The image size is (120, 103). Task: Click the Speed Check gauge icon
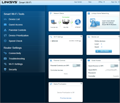pyautogui.click(x=5, y=41)
